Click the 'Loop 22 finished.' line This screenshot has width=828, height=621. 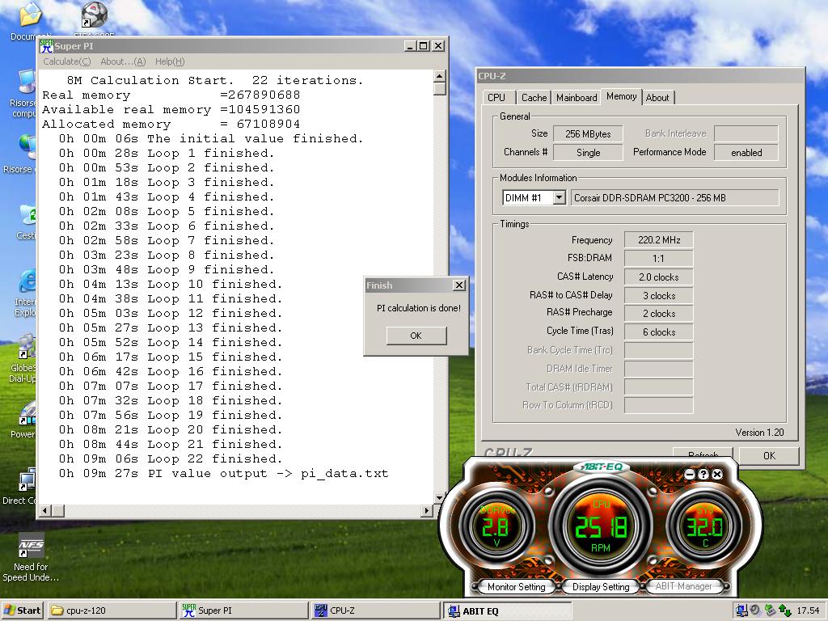tap(171, 459)
